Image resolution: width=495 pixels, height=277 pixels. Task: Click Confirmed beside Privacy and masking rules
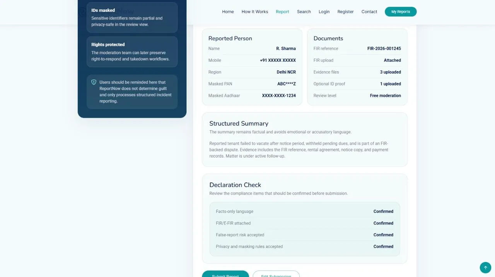[383, 246]
